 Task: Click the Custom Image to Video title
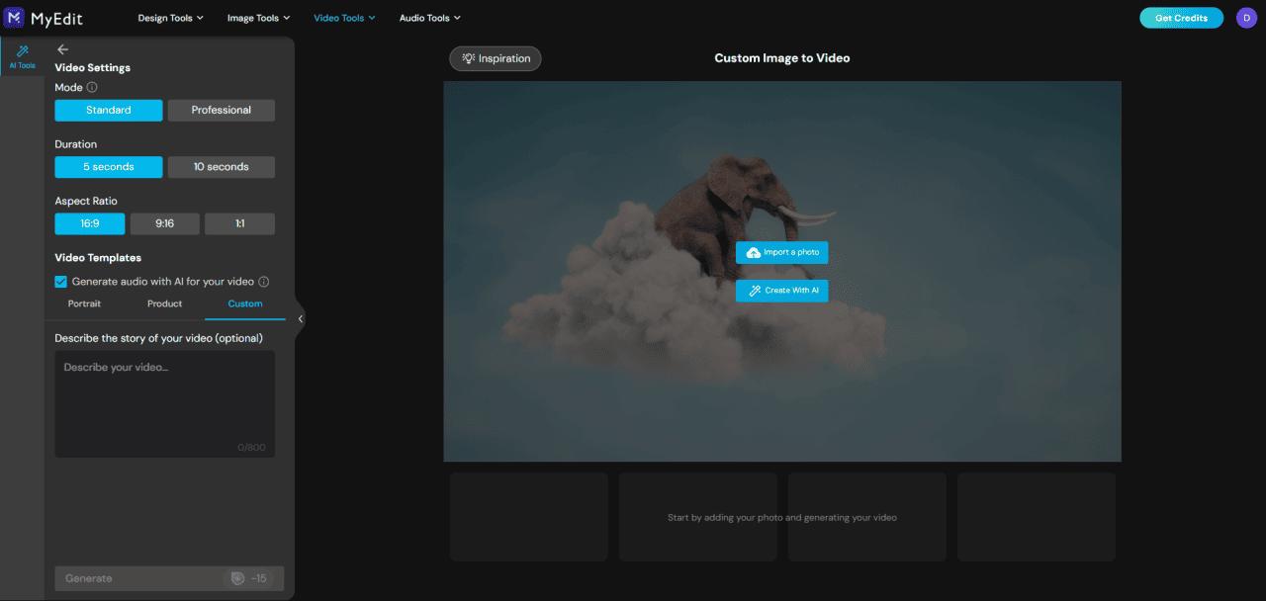tap(782, 58)
